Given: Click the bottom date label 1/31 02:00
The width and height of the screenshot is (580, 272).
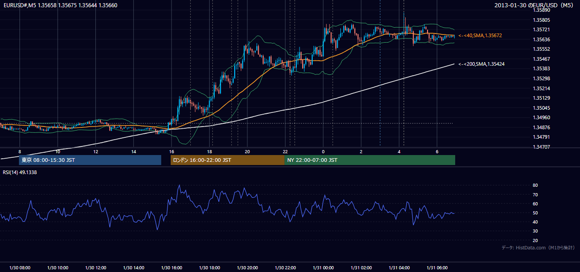Looking at the screenshot, I should point(361,268).
